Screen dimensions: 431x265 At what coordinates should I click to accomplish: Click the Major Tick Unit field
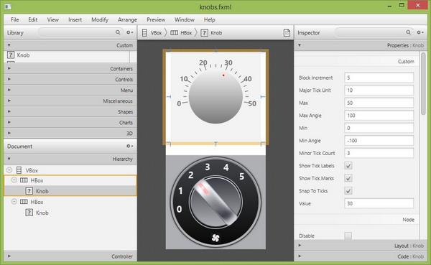379,90
